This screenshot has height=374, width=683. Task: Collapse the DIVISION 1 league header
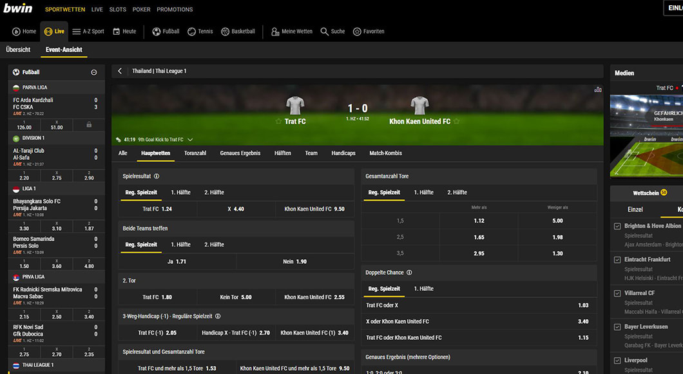pyautogui.click(x=56, y=138)
